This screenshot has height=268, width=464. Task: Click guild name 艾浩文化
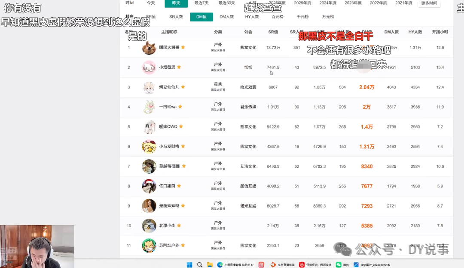coord(248,166)
